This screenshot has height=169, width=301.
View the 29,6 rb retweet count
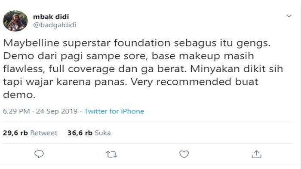click(x=15, y=133)
